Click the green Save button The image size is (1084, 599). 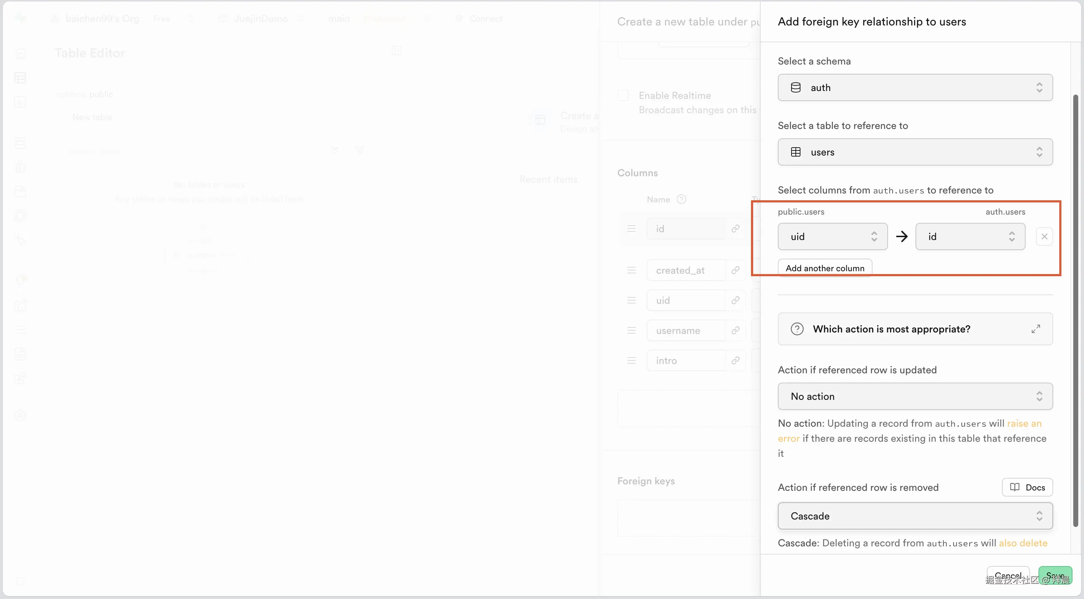1055,575
